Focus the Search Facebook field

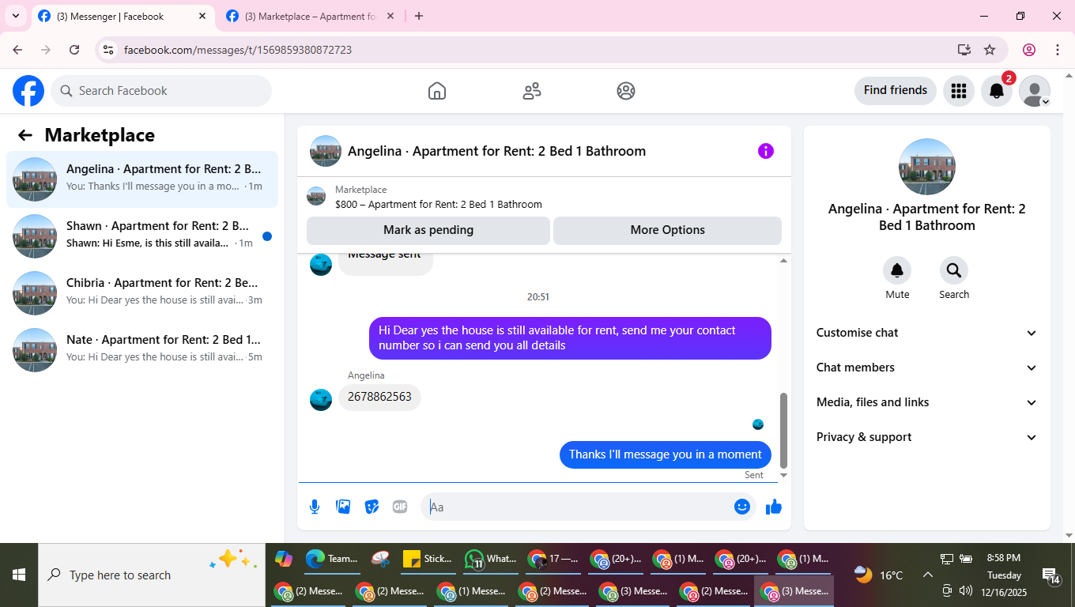[x=161, y=91]
